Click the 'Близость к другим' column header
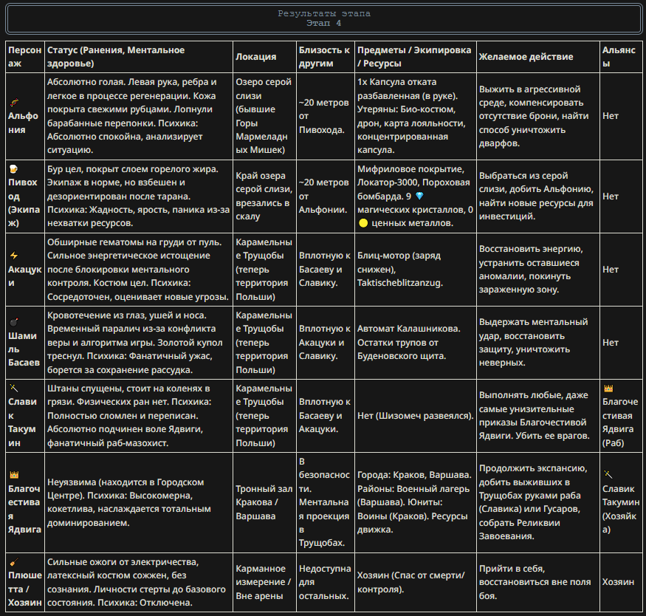Viewport: 646px width, 616px height. pyautogui.click(x=324, y=56)
